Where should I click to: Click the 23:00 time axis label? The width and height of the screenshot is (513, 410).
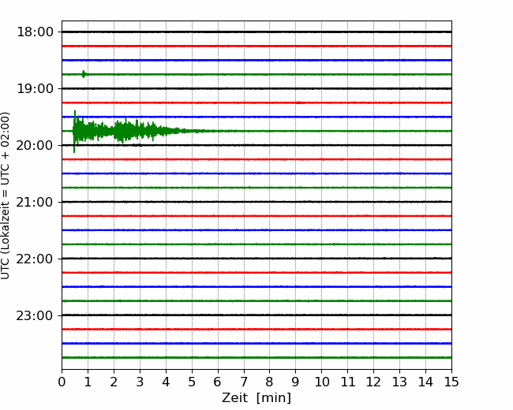[35, 315]
